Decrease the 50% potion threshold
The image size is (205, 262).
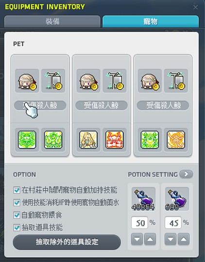pos(137,239)
